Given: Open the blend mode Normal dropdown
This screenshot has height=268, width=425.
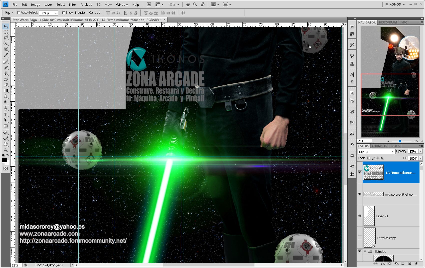Looking at the screenshot, I should (x=376, y=152).
